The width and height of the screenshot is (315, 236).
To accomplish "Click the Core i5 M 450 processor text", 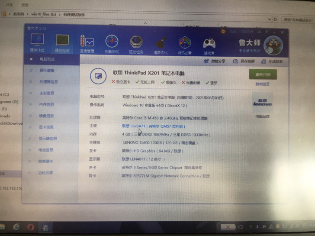I will point(165,118).
